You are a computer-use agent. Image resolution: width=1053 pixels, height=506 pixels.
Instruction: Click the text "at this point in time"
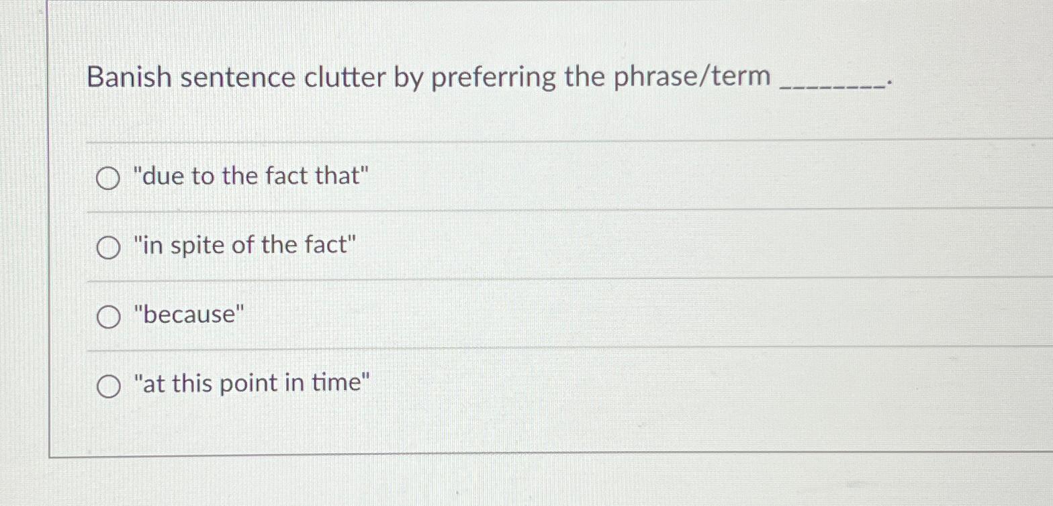coord(252,383)
